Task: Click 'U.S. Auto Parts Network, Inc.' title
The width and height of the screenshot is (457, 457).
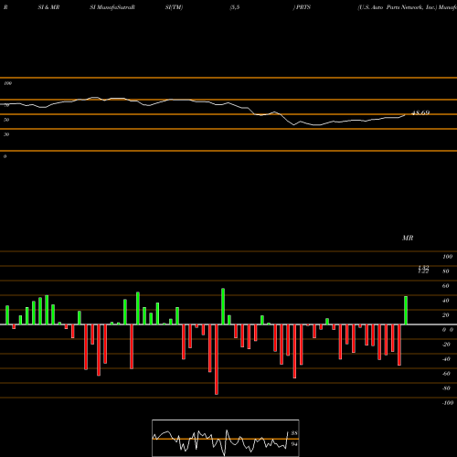Action: click(x=398, y=7)
